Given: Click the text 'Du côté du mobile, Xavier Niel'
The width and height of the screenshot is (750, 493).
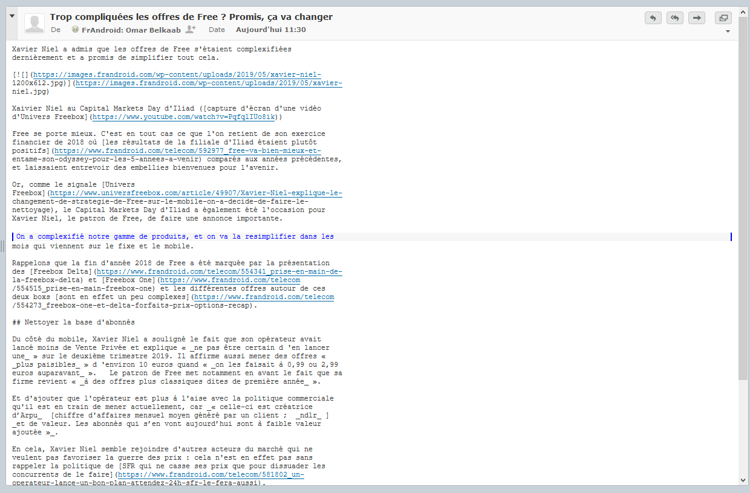Looking at the screenshot, I should [x=75, y=340].
